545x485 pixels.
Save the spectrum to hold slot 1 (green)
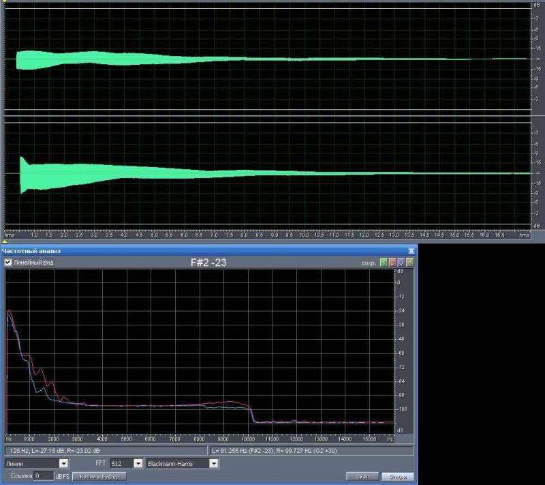(384, 263)
